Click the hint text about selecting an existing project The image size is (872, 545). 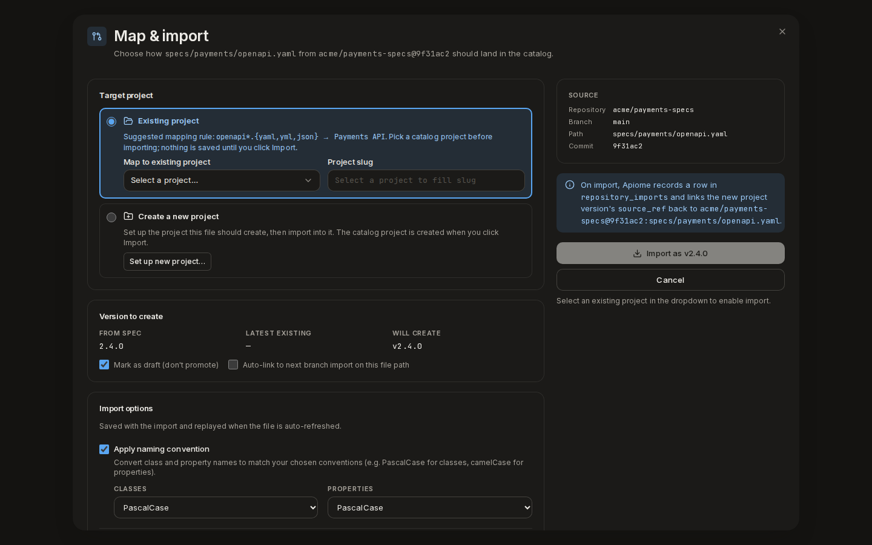click(x=664, y=301)
